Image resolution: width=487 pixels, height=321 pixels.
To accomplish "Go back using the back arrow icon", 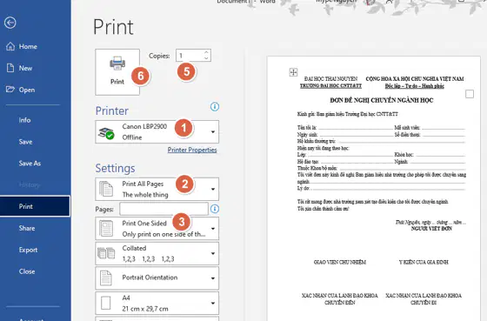I will click(10, 23).
